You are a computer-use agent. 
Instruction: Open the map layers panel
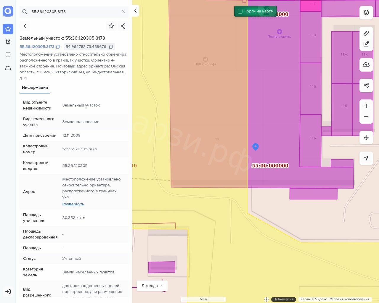click(366, 12)
